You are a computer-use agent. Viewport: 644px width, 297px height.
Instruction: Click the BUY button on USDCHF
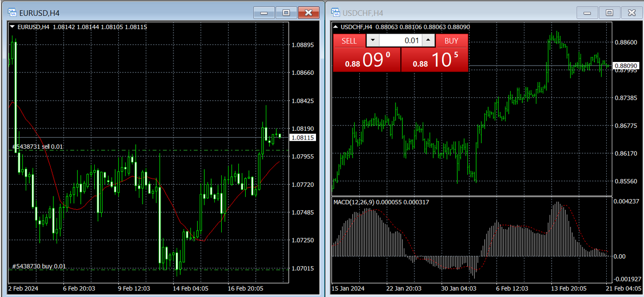(x=452, y=41)
